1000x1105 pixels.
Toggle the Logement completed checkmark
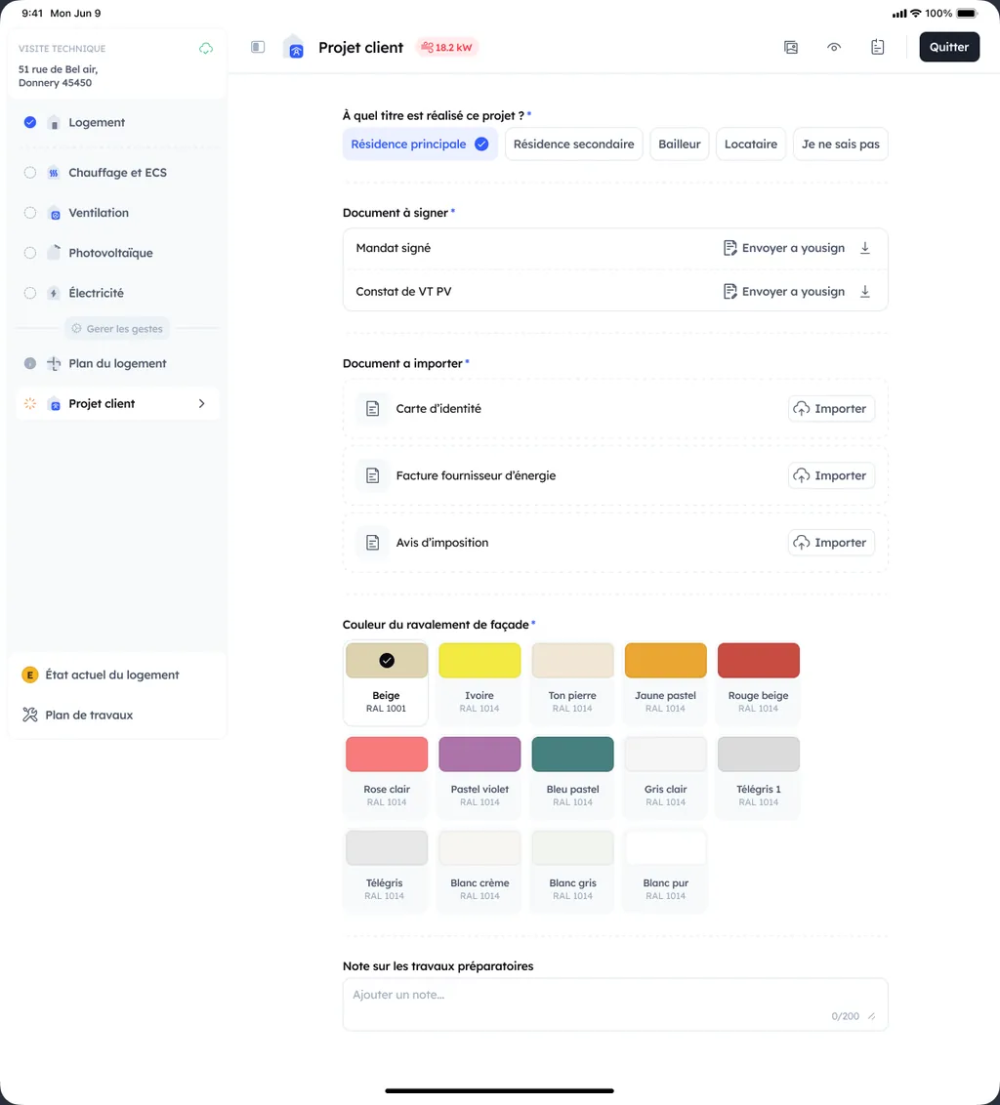pos(29,122)
